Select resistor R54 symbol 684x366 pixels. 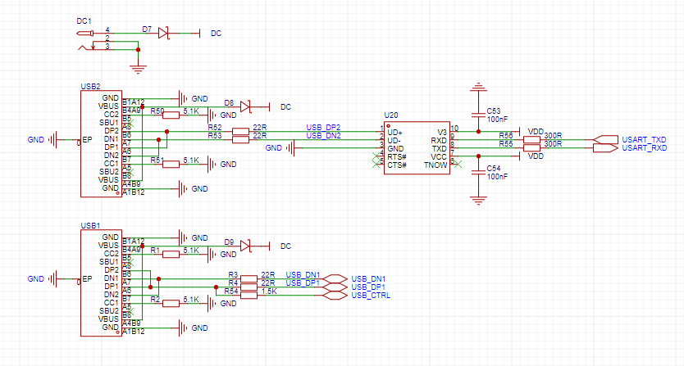tap(249, 295)
